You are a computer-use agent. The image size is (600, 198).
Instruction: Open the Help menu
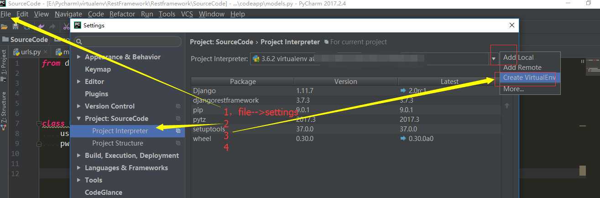click(238, 14)
